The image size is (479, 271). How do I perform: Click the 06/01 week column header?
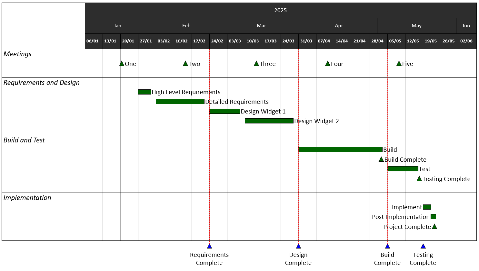click(93, 41)
